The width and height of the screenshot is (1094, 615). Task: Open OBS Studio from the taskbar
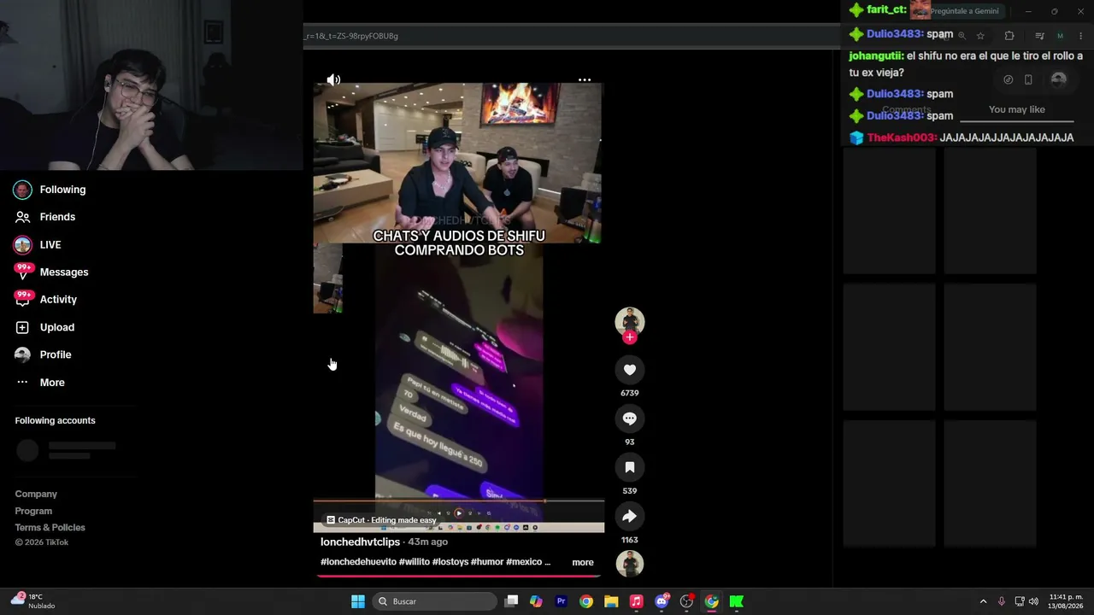(686, 601)
